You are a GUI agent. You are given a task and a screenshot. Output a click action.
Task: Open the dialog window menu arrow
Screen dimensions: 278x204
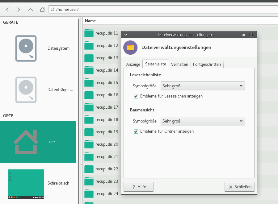click(126, 35)
